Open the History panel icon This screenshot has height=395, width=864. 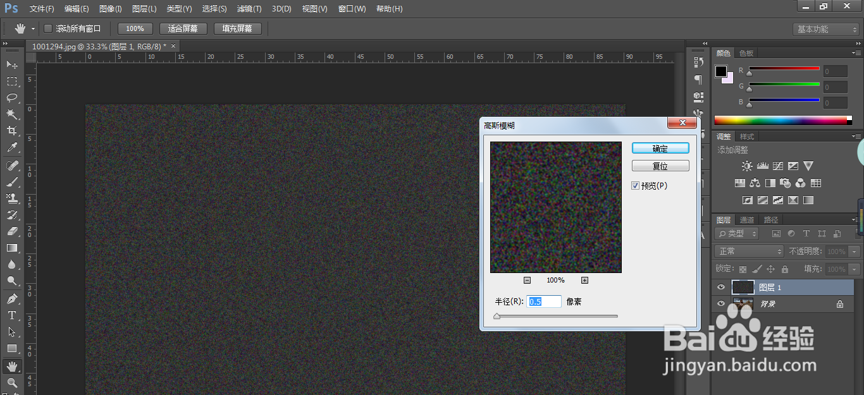[x=698, y=62]
